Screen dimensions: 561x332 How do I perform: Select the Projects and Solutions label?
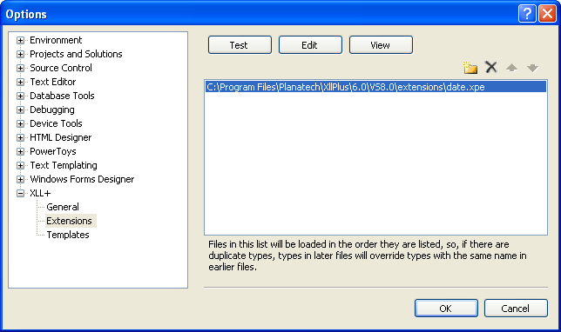tap(76, 54)
